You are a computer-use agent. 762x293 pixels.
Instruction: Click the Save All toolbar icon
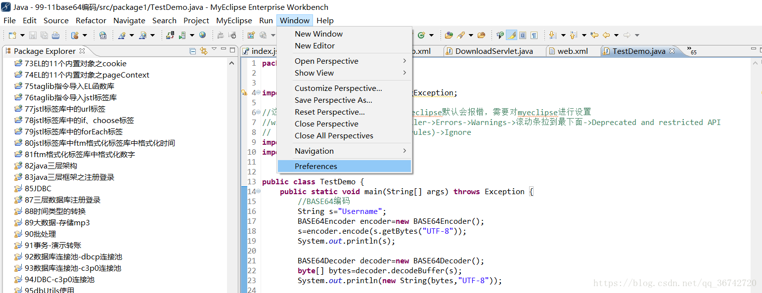tap(44, 35)
